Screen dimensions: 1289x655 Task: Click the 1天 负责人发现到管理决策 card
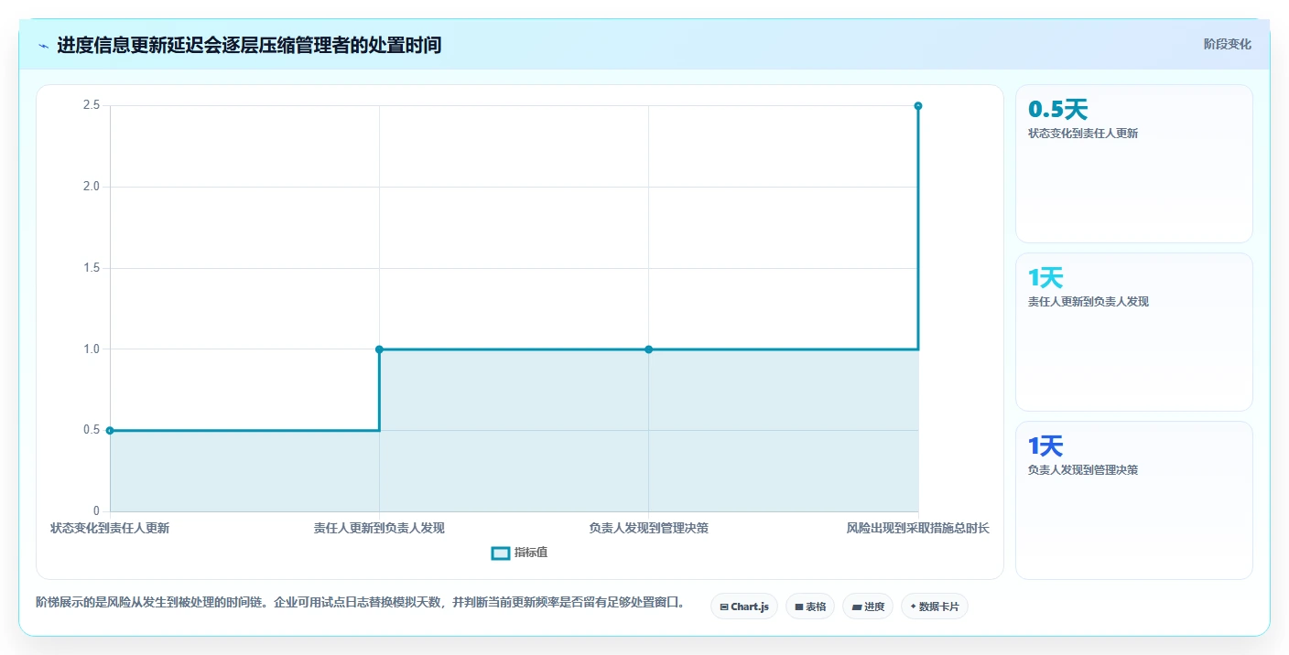point(1134,500)
